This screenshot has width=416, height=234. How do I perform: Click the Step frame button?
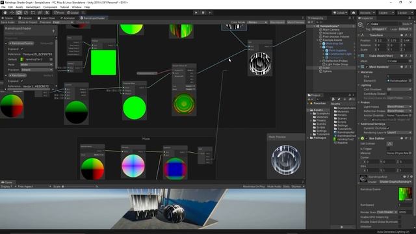tap(210, 12)
